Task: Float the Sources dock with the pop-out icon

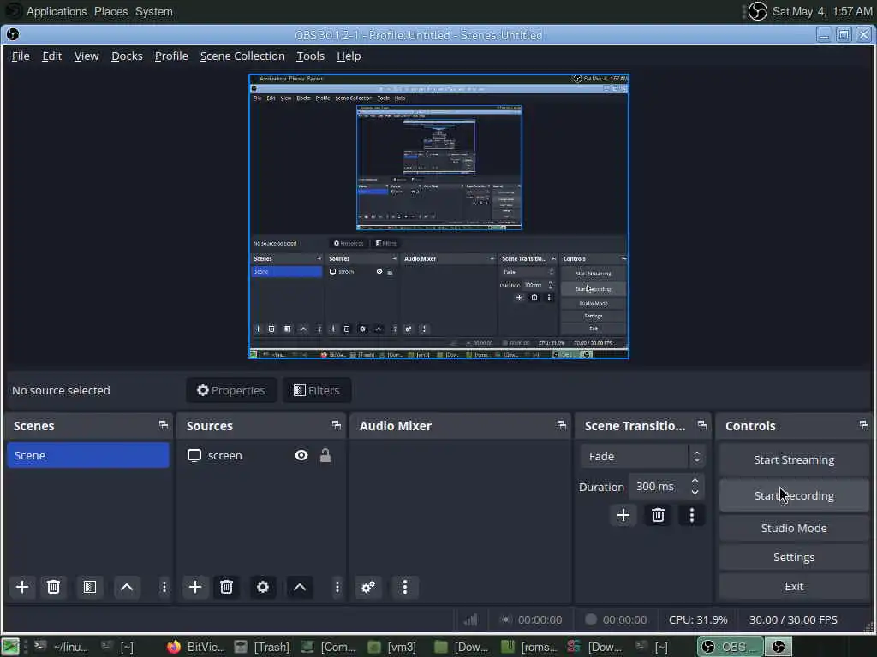Action: click(336, 426)
